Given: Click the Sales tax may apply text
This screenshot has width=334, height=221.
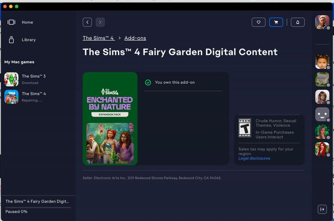Looking at the screenshot, I should pyautogui.click(x=266, y=151).
